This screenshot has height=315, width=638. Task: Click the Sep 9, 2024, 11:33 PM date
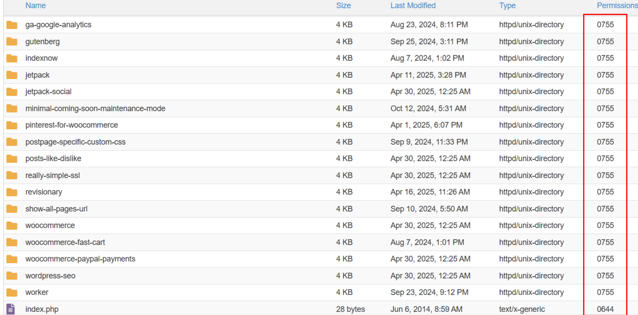coord(429,142)
